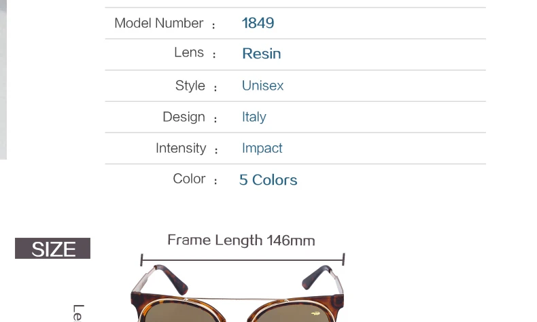The height and width of the screenshot is (322, 537).
Task: Click the Impact intensity value
Action: point(262,149)
